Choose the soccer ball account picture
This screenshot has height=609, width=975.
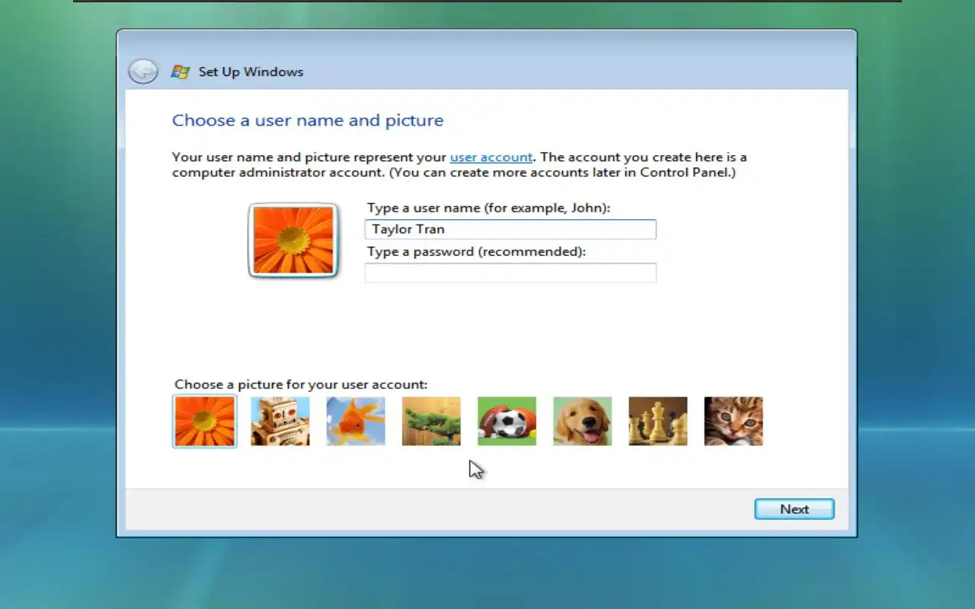(507, 421)
